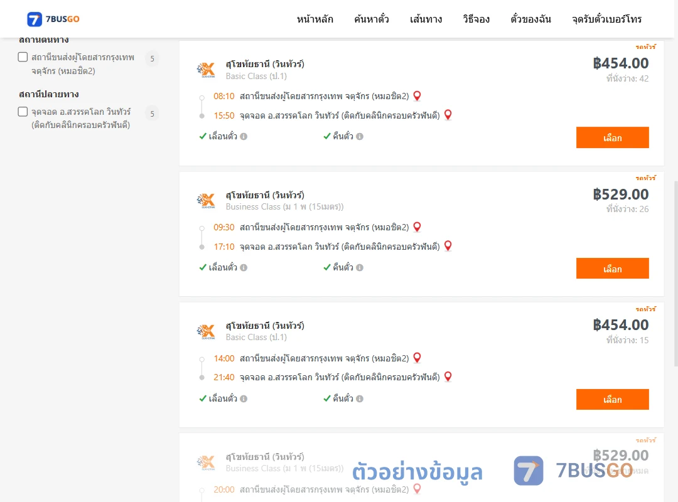Click the 17:10 arrival time

(x=224, y=247)
